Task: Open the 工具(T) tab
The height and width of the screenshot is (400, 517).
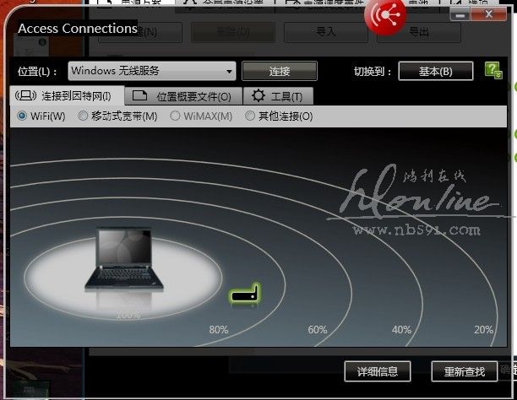Action: (x=277, y=95)
